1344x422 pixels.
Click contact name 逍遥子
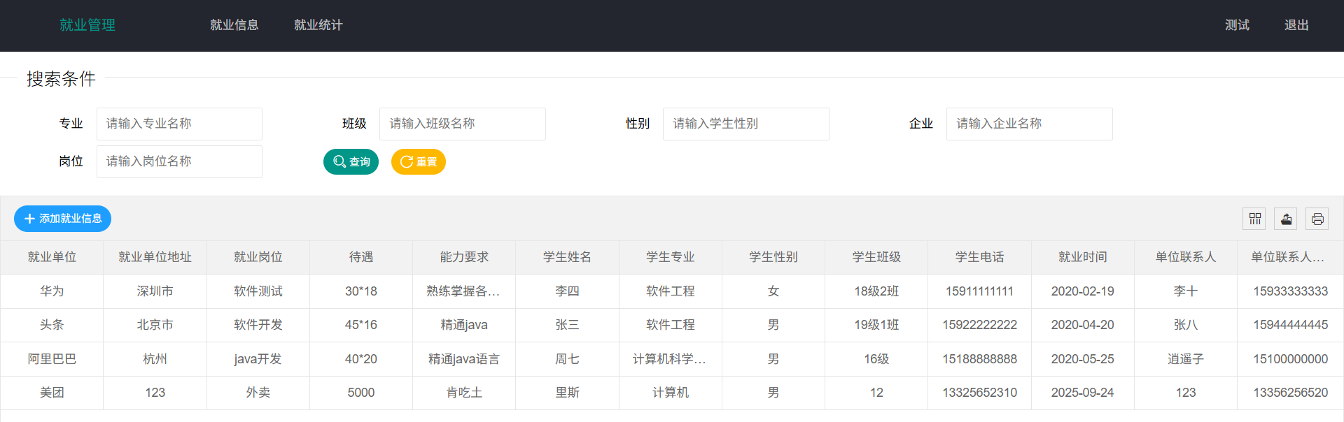pos(1186,359)
